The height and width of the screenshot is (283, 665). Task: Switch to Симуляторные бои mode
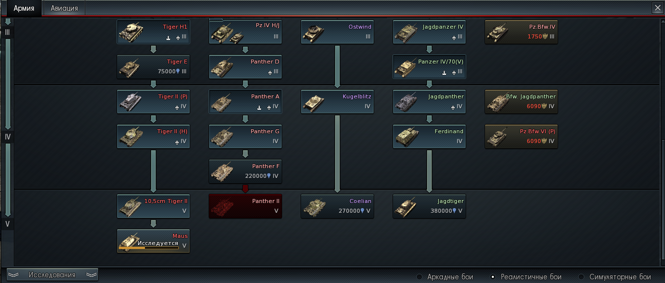[x=615, y=277]
